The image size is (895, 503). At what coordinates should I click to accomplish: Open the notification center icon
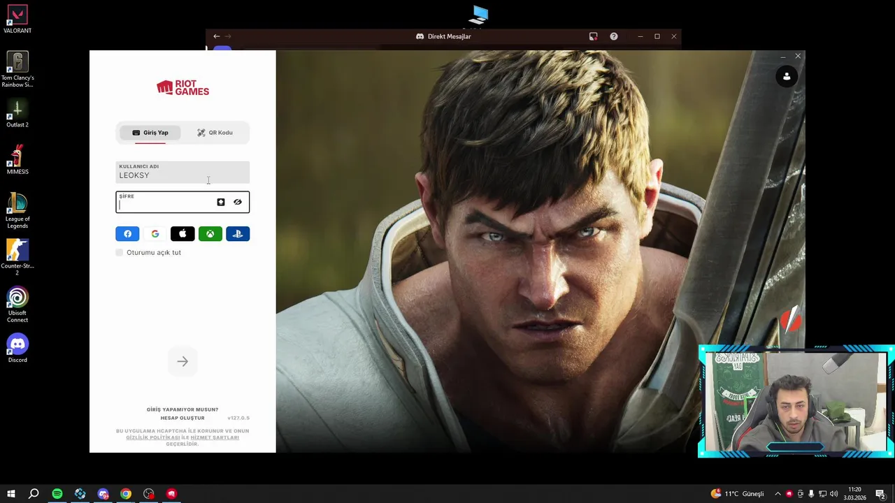click(880, 494)
